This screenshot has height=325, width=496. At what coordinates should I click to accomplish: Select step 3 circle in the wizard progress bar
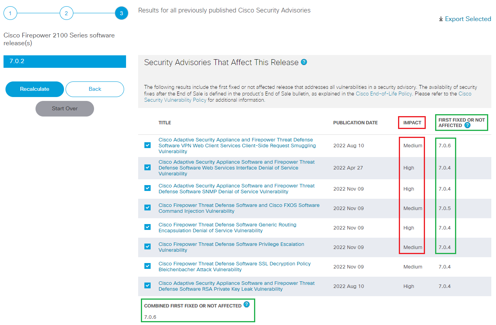(x=121, y=13)
